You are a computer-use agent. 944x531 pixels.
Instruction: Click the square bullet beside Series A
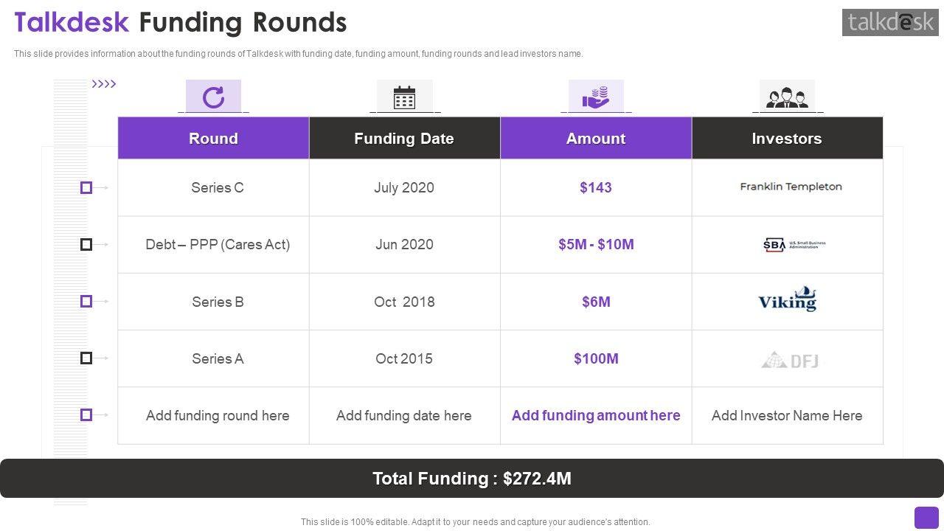[x=86, y=358]
